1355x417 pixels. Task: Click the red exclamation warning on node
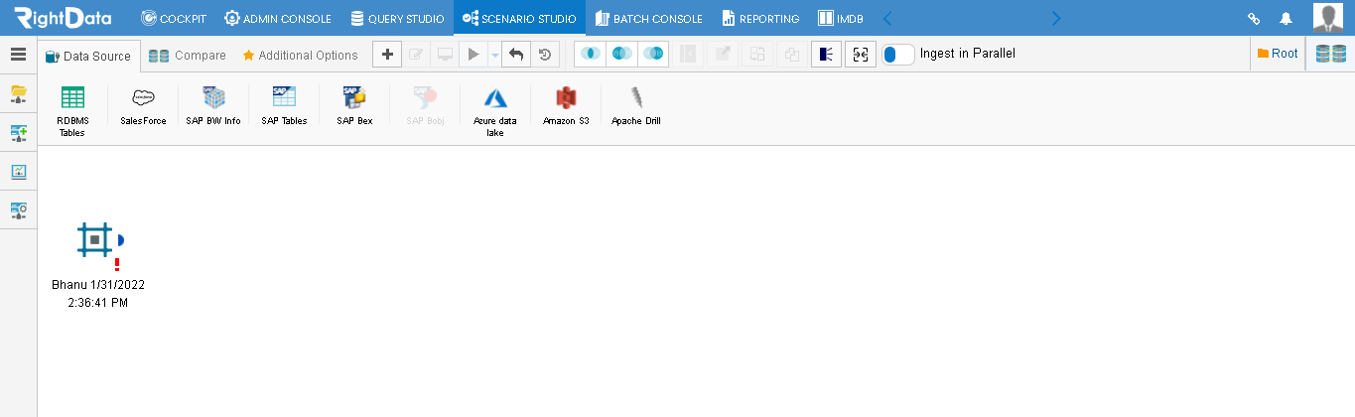click(117, 264)
